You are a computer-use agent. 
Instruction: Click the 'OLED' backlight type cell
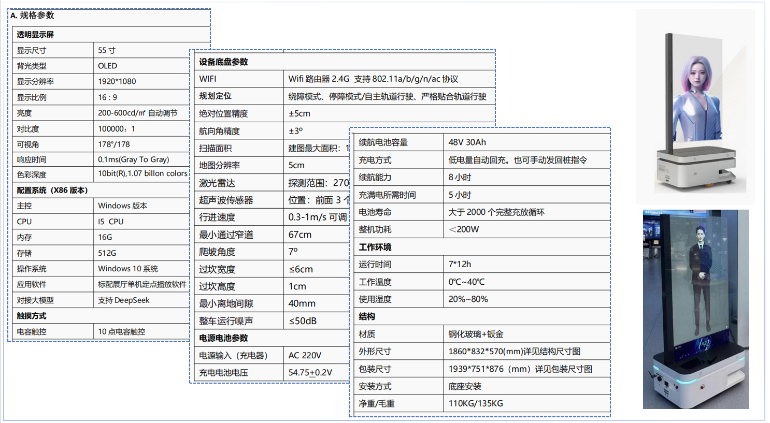click(108, 66)
